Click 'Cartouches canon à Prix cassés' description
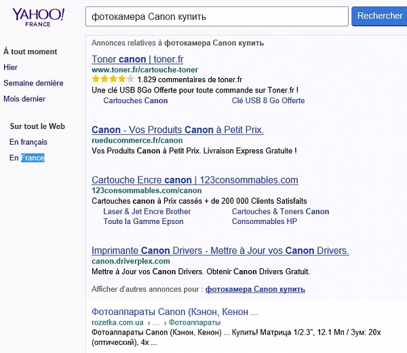The width and height of the screenshot is (407, 353). coord(199,201)
